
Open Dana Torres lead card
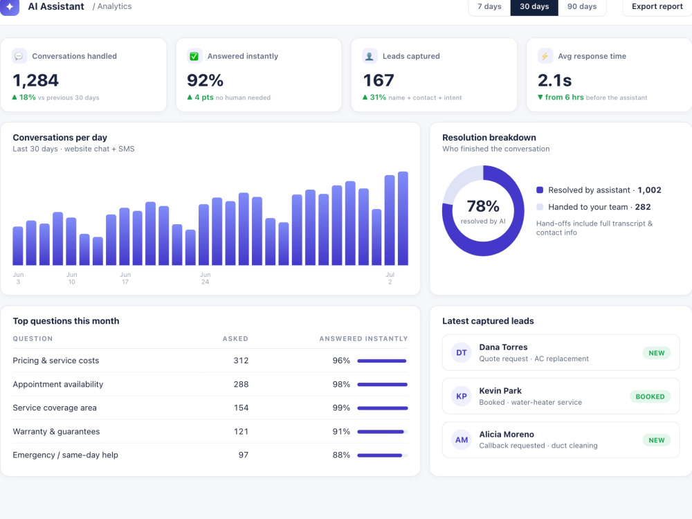(x=561, y=353)
